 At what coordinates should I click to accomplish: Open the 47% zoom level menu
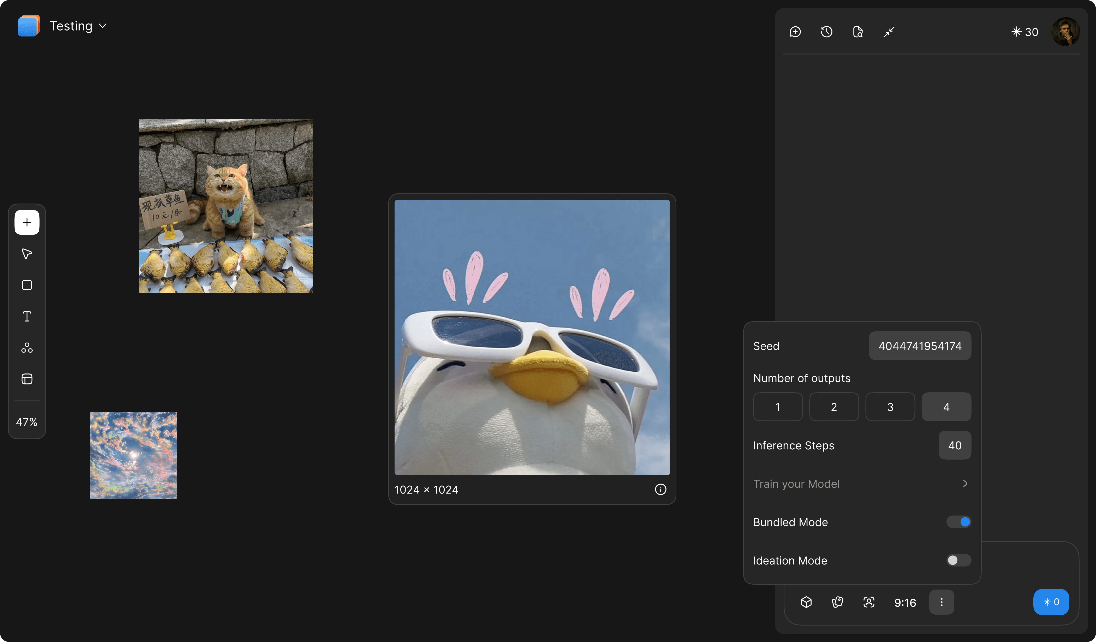(27, 422)
